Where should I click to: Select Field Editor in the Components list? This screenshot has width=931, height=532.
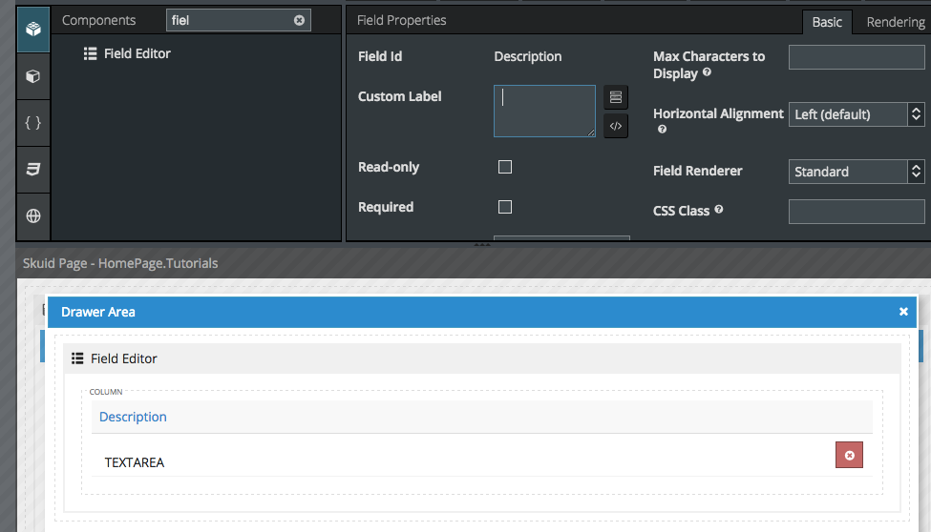(x=137, y=54)
